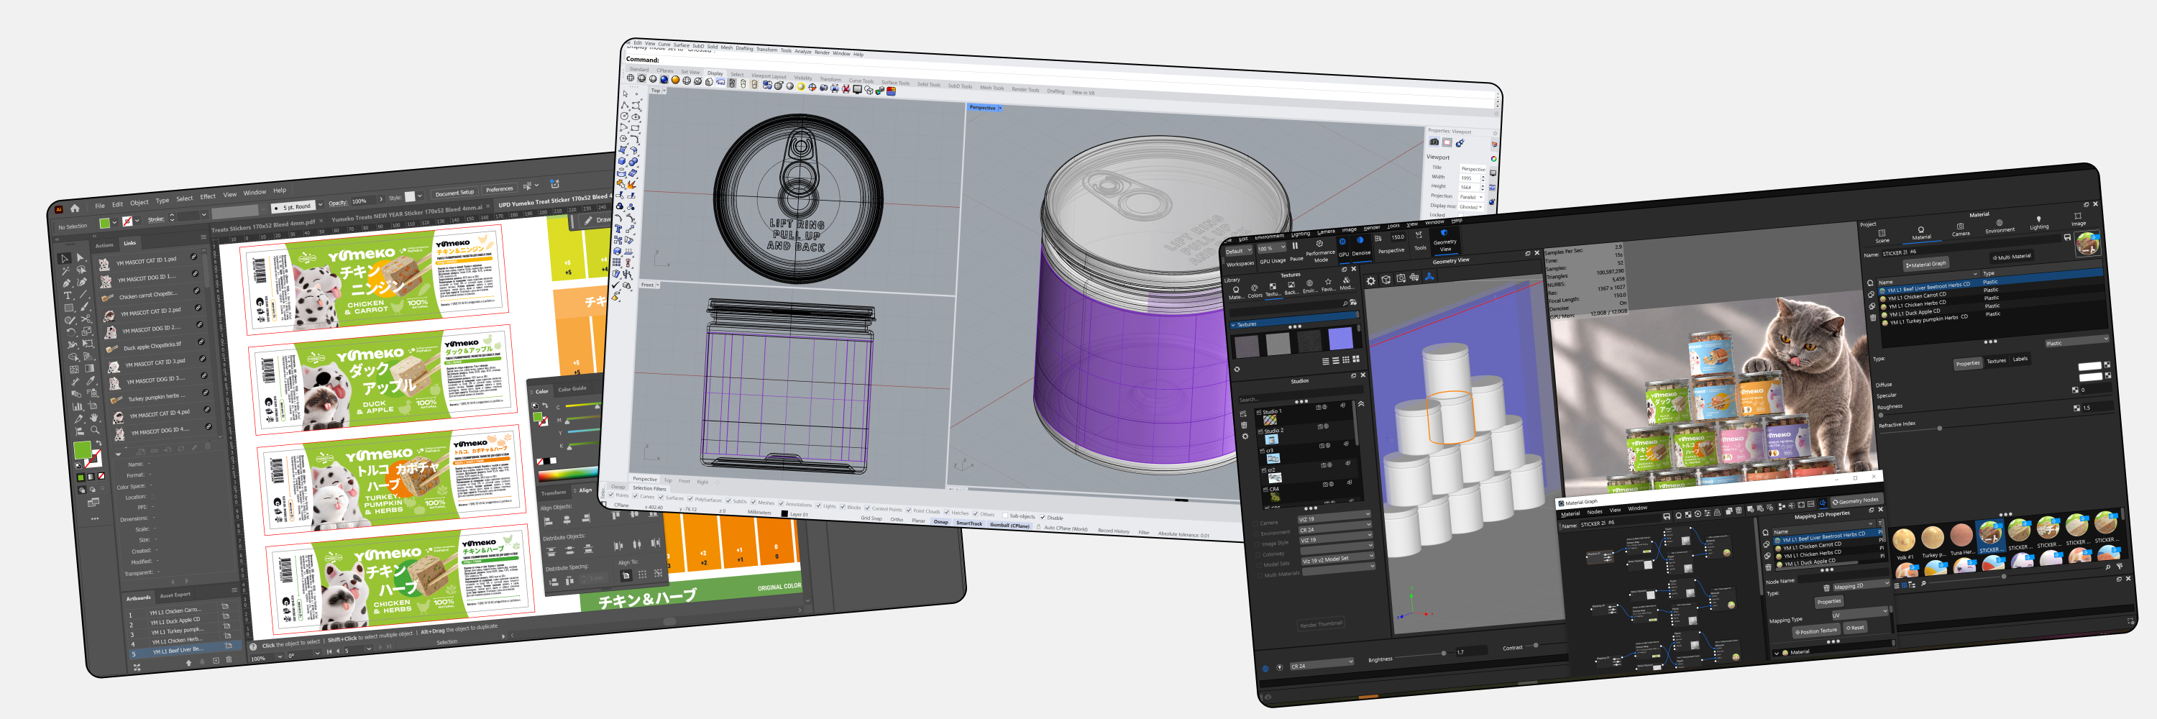Delete material using KeyShot trash icon
Image resolution: width=2157 pixels, height=719 pixels.
(x=1872, y=318)
